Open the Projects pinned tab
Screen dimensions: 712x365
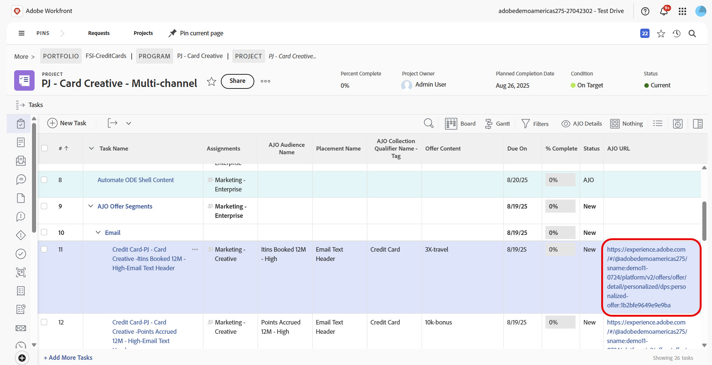tap(143, 33)
